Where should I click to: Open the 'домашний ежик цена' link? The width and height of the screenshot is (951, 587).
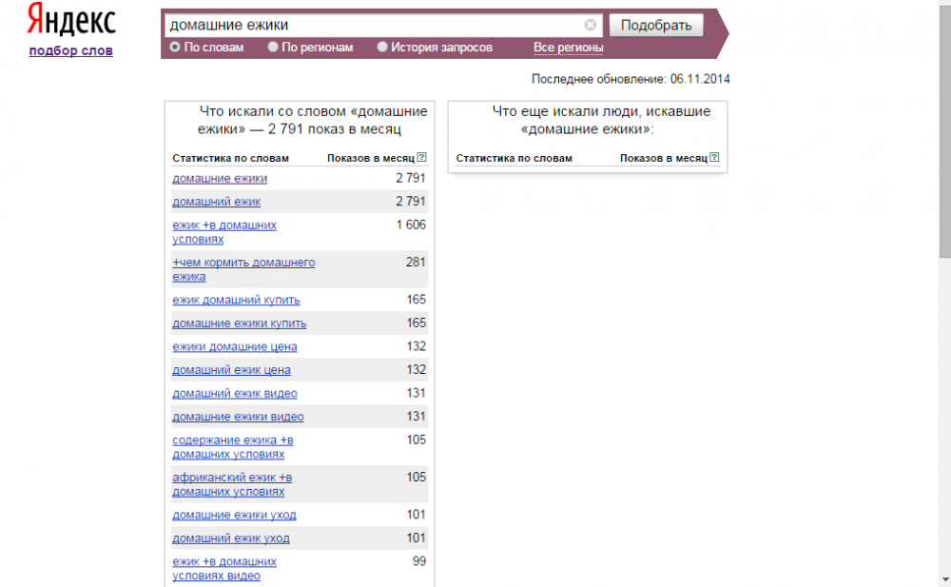(231, 370)
